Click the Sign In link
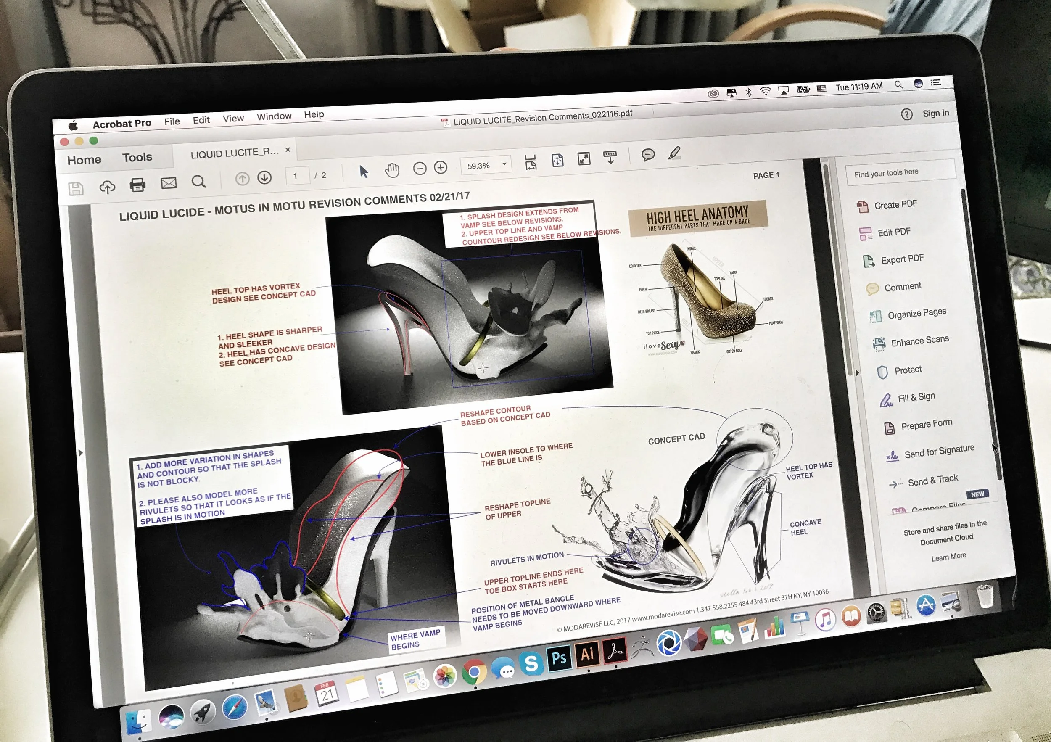Image resolution: width=1051 pixels, height=742 pixels. [936, 113]
